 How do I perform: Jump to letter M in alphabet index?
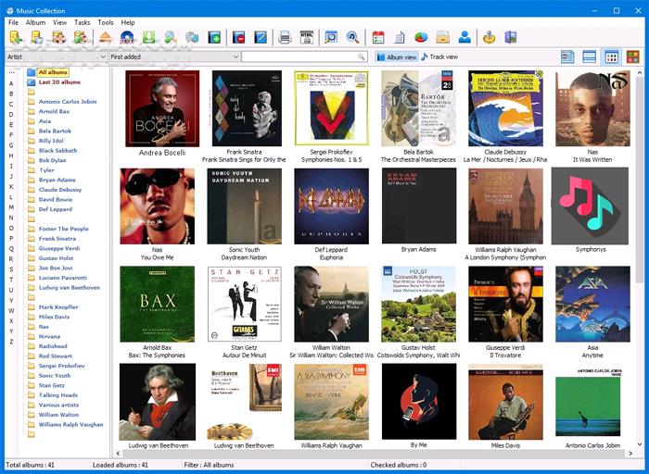(x=11, y=206)
